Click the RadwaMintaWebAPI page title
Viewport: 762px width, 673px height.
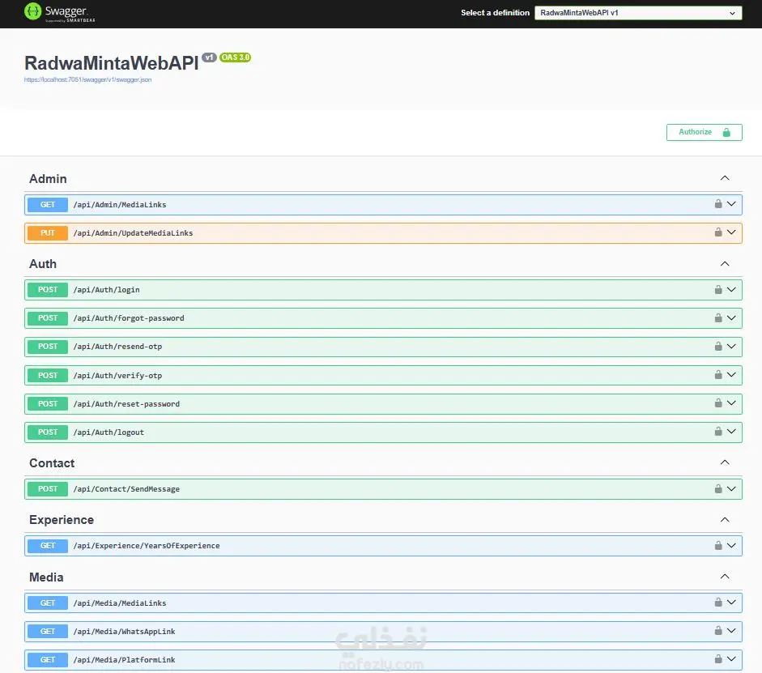111,63
